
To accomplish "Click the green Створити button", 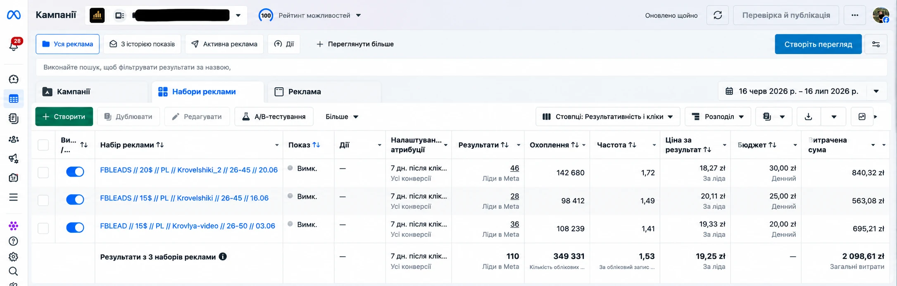I will [64, 117].
